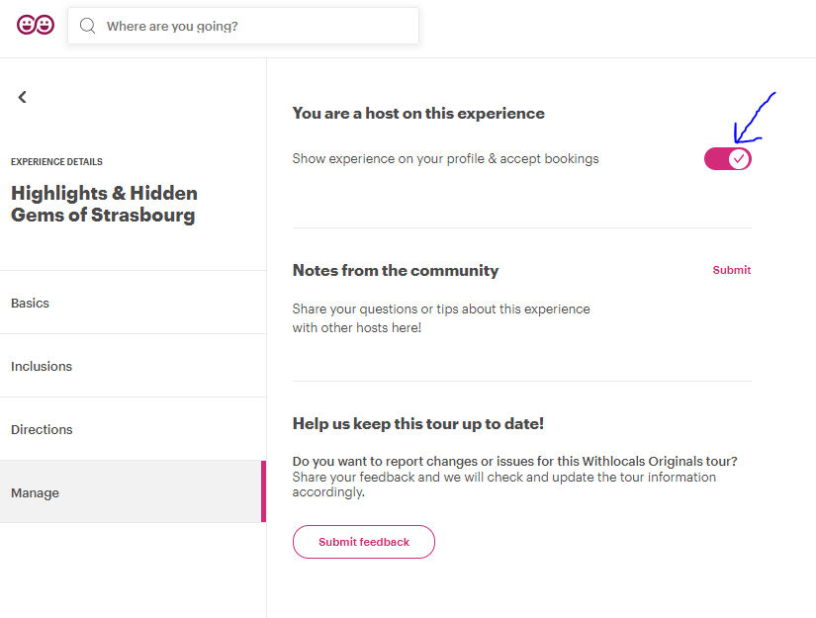Switch to the Inclusions section
816x618 pixels.
coord(134,366)
